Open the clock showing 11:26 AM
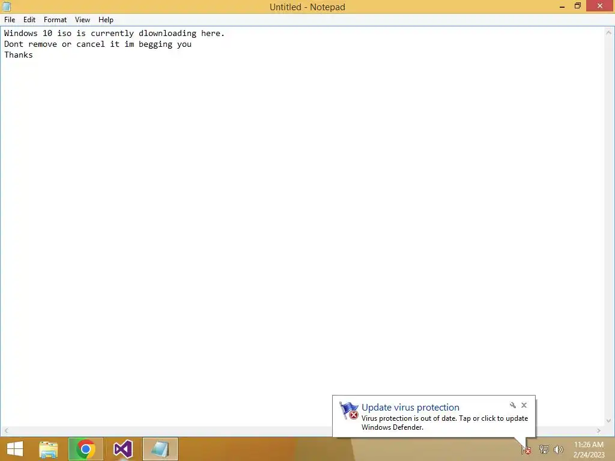 pos(589,449)
